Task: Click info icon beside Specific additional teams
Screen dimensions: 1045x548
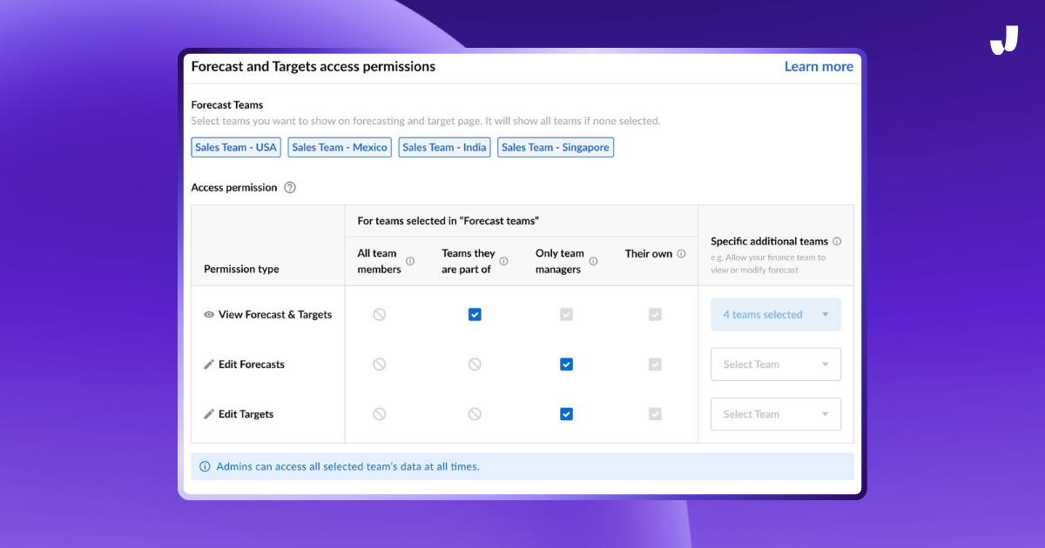Action: click(x=837, y=241)
